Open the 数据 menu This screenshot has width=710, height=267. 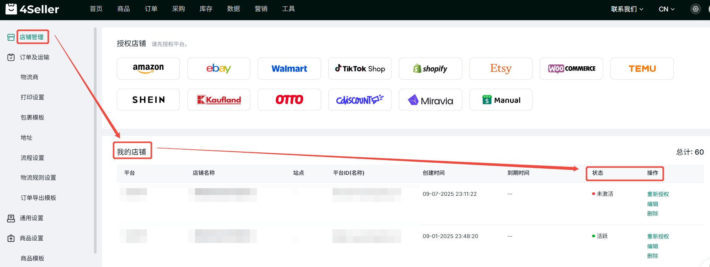(x=234, y=9)
